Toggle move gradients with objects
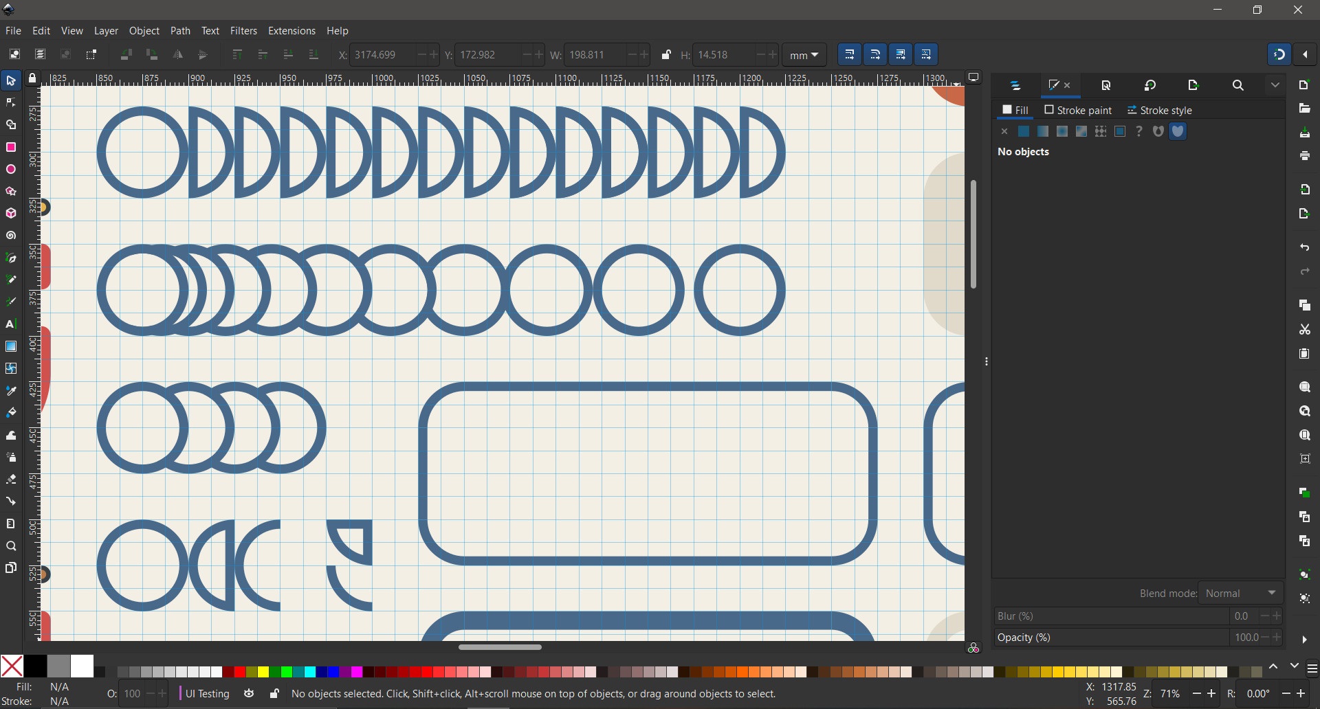The width and height of the screenshot is (1320, 709). pos(901,54)
